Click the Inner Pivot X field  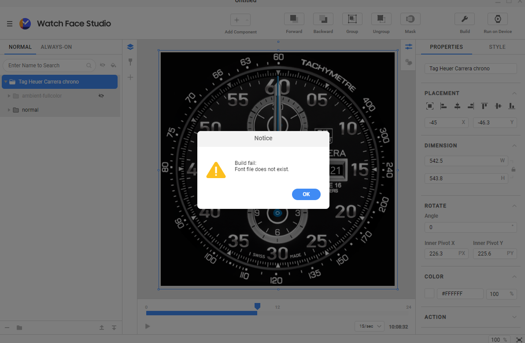click(446, 253)
